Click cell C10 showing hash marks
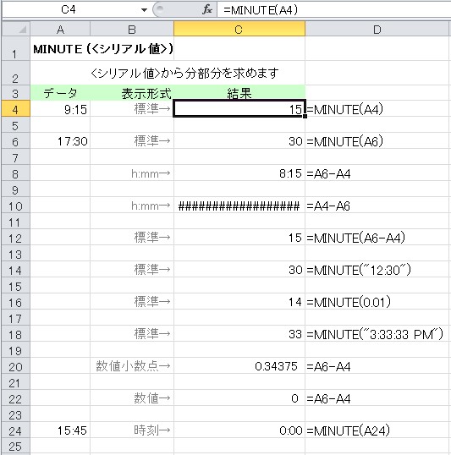The height and width of the screenshot is (455, 451). [239, 206]
